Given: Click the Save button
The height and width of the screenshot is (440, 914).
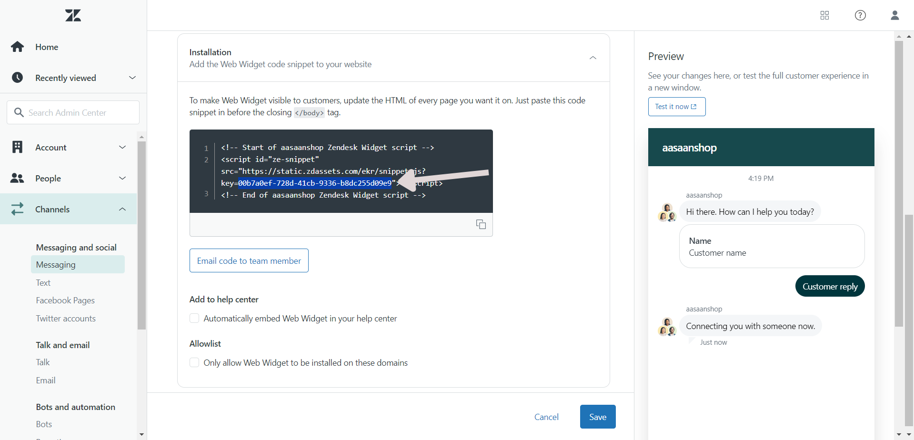Looking at the screenshot, I should click(x=598, y=417).
